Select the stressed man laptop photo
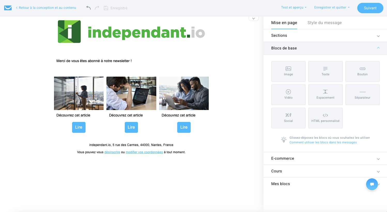The height and width of the screenshot is (212, 387). click(x=131, y=93)
